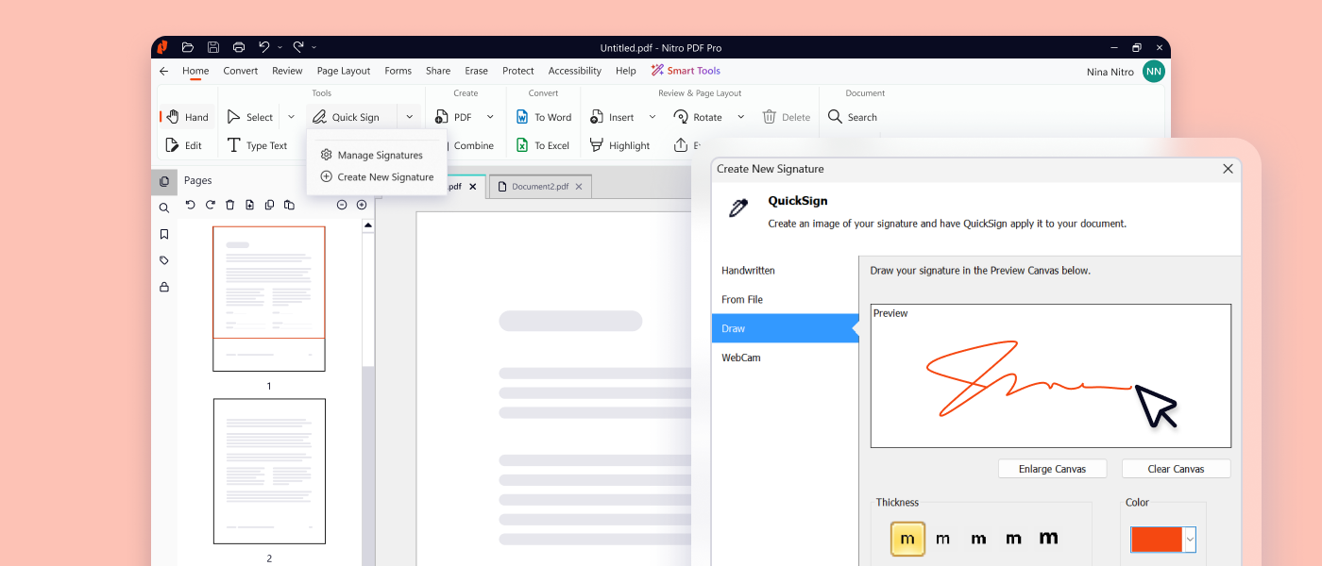The width and height of the screenshot is (1322, 566).
Task: Select the fourth thickness option
Action: point(1013,539)
